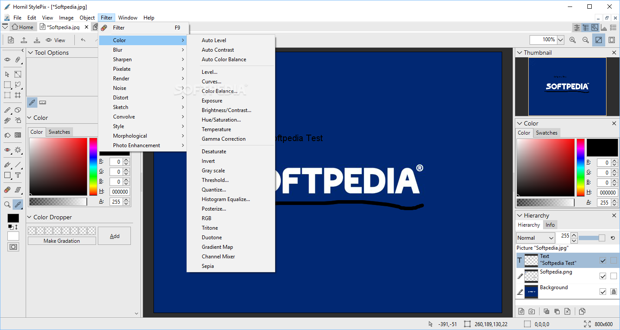Viewport: 620px width, 330px height.
Task: Click the Thumbnail preview image
Action: tap(567, 87)
